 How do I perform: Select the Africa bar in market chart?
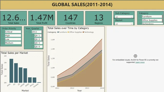click(x=34, y=80)
